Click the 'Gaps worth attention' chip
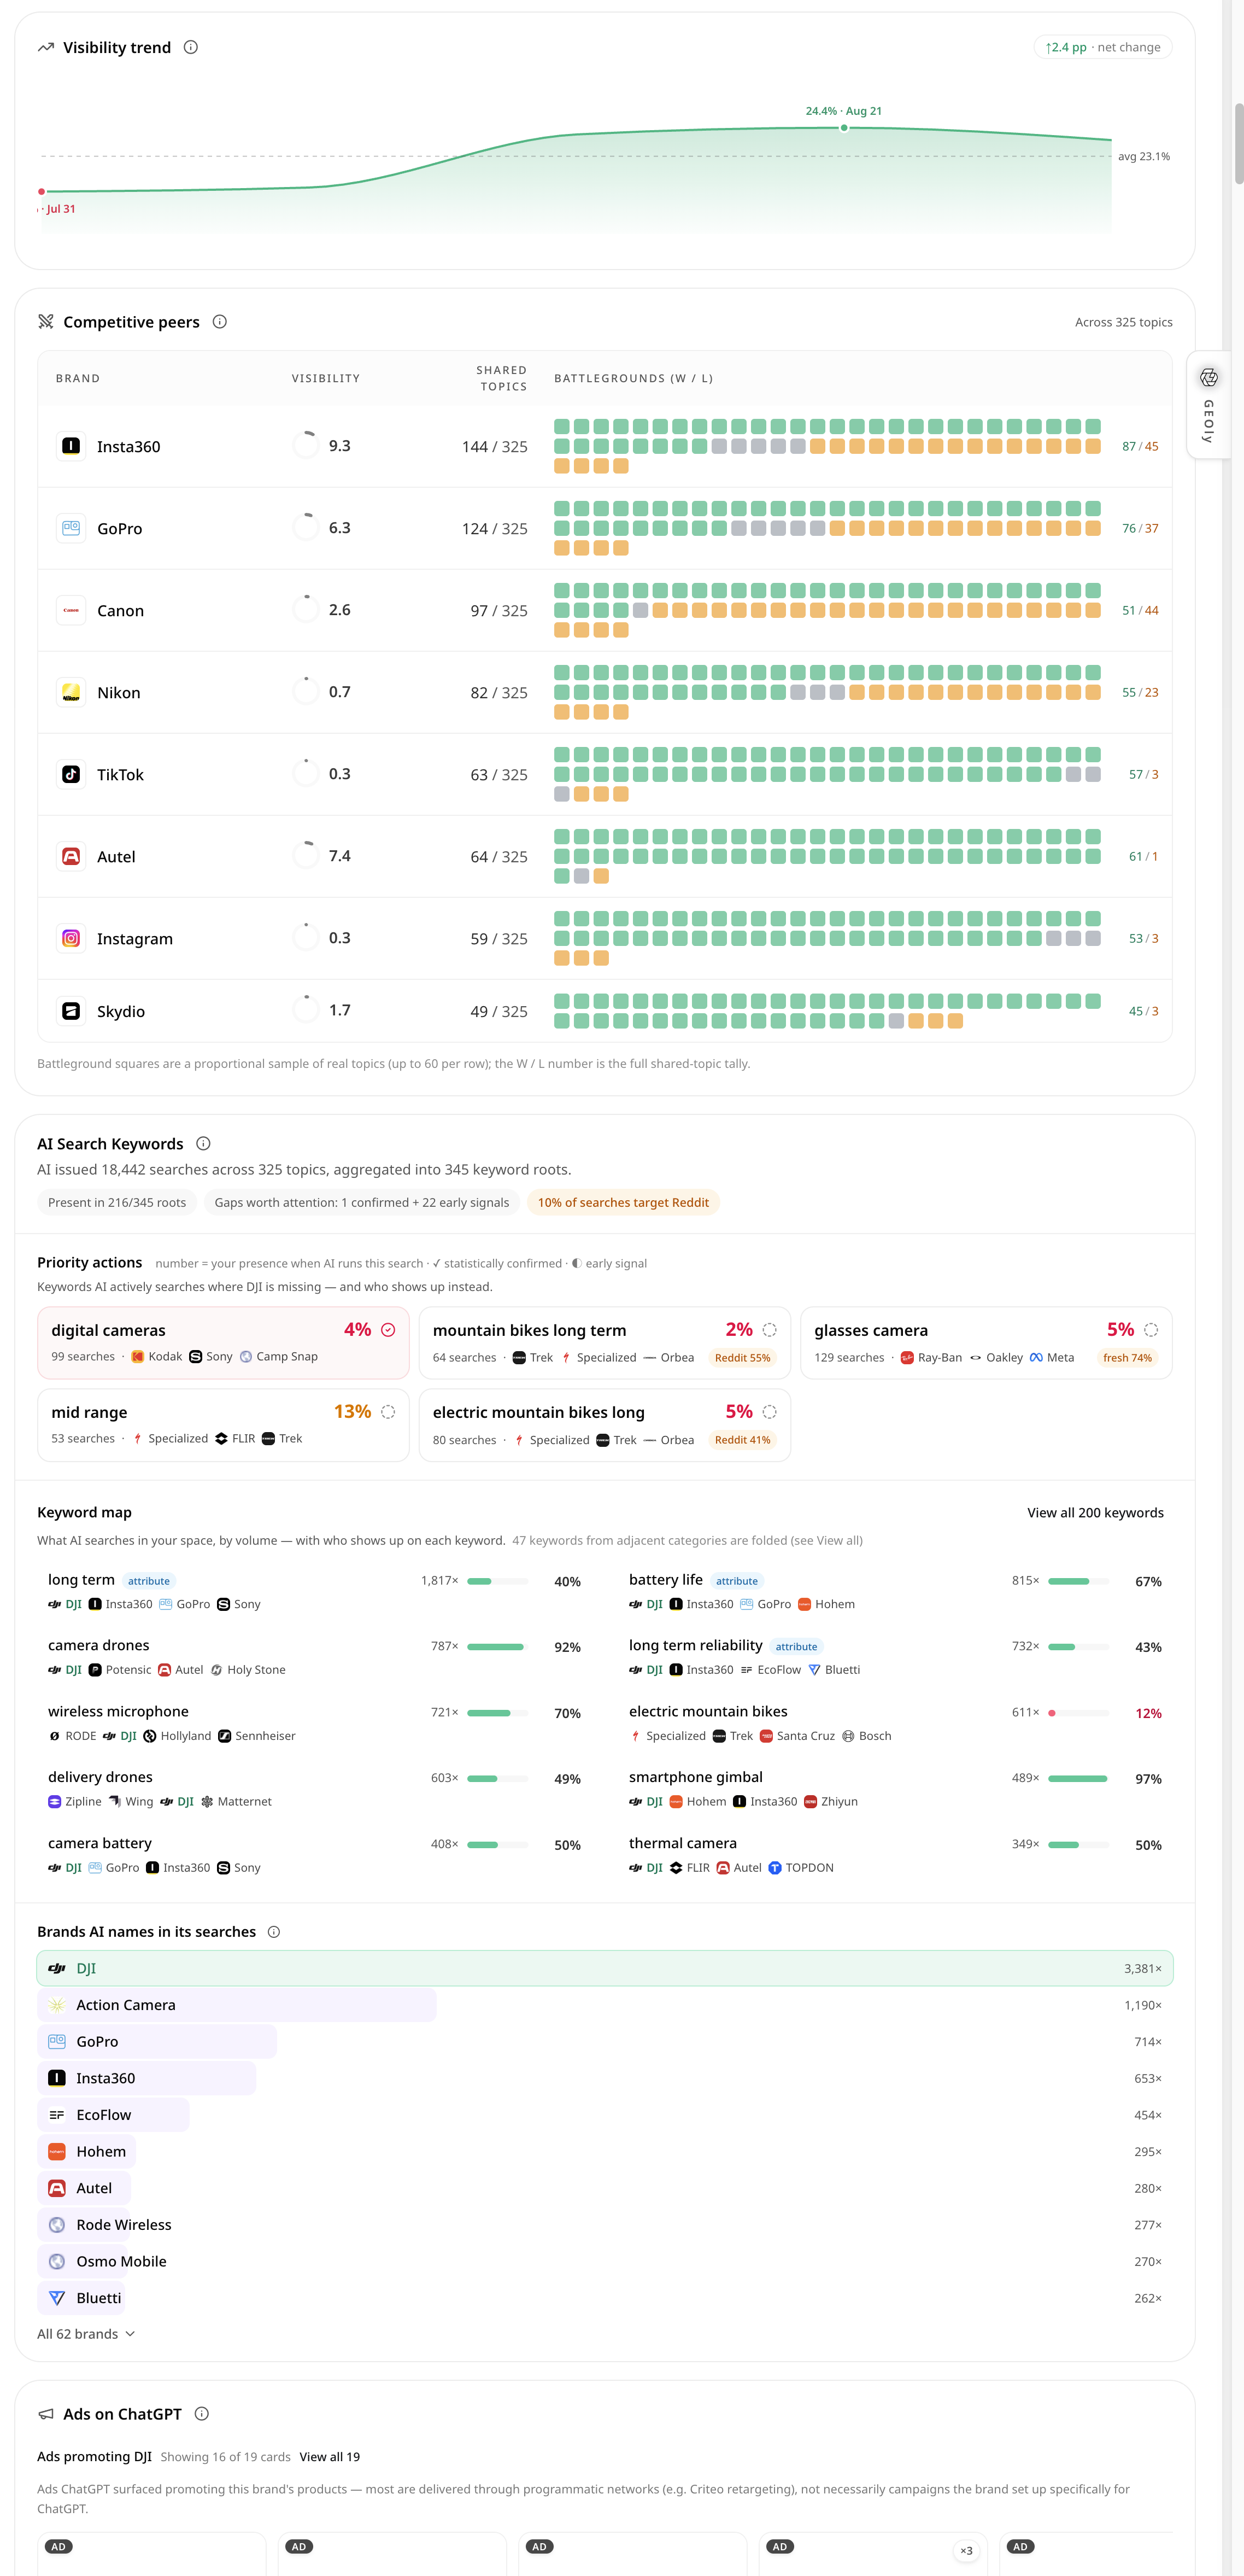 362,1202
